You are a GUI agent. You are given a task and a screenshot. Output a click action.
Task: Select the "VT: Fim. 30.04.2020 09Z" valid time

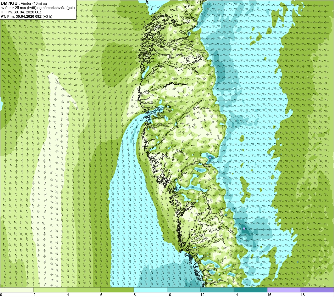[x=21, y=16]
